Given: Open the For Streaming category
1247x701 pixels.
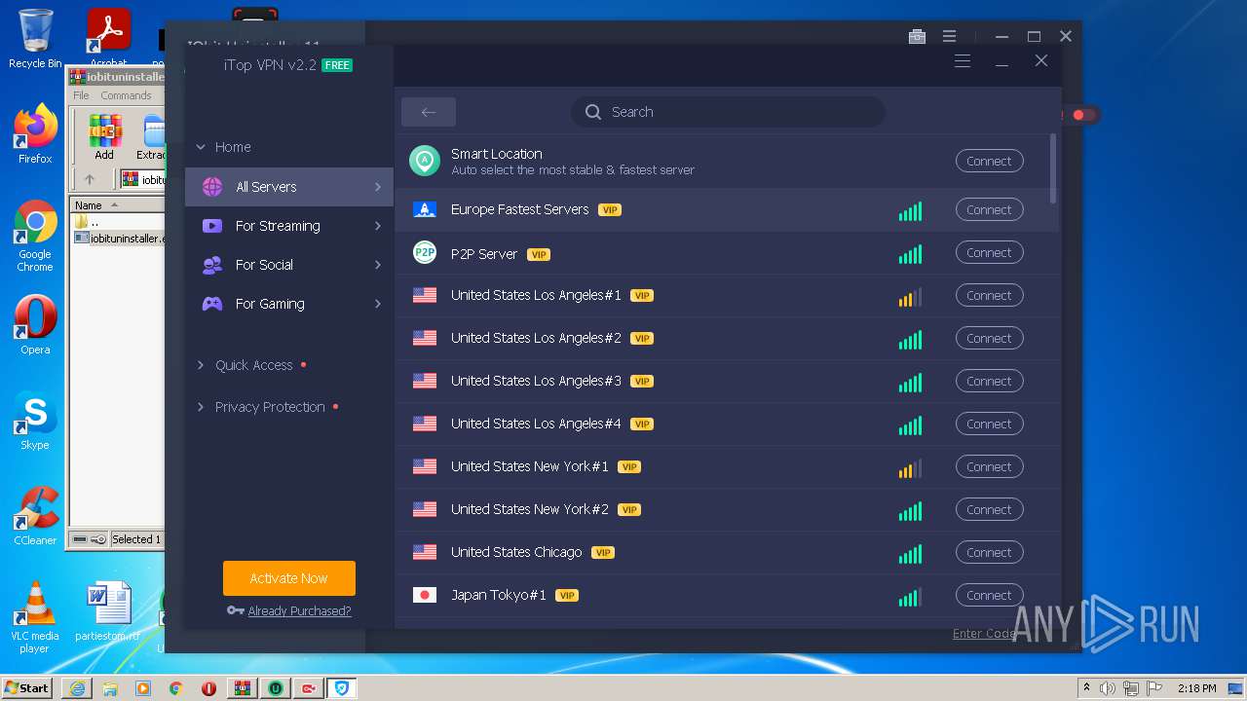Looking at the screenshot, I should 289,226.
